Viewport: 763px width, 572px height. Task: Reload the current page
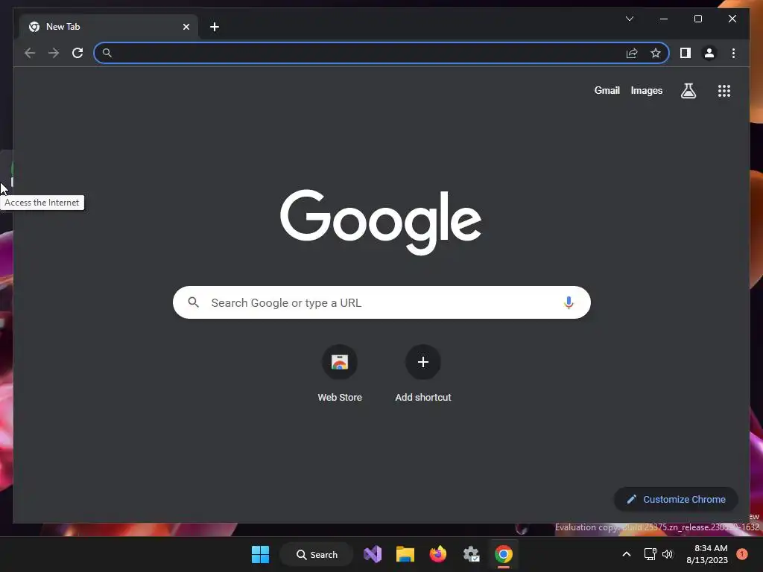pyautogui.click(x=77, y=53)
